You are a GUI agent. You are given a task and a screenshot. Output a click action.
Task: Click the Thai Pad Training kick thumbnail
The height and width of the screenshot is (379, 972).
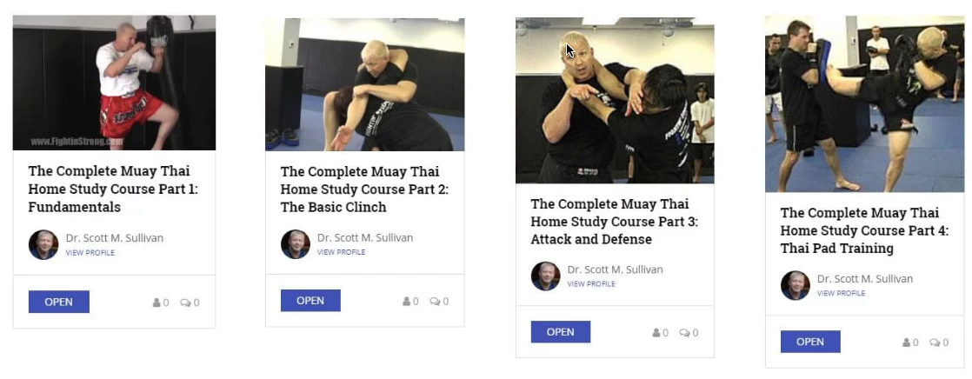tap(865, 104)
